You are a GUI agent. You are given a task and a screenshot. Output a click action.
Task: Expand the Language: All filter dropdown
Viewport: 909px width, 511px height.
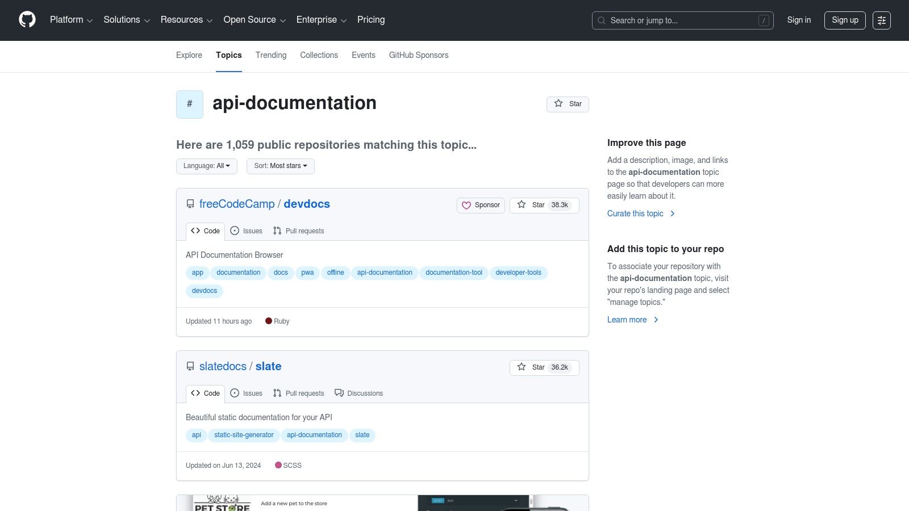(206, 166)
